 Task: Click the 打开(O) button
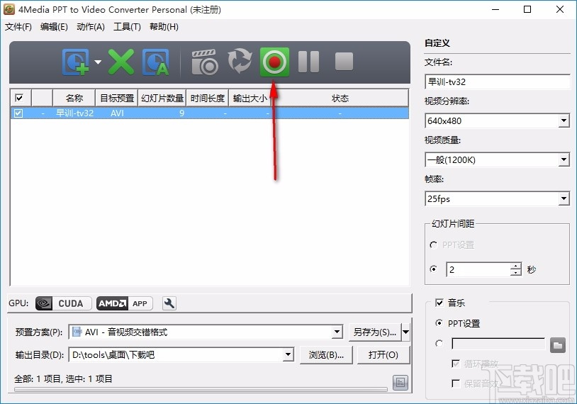pyautogui.click(x=383, y=354)
